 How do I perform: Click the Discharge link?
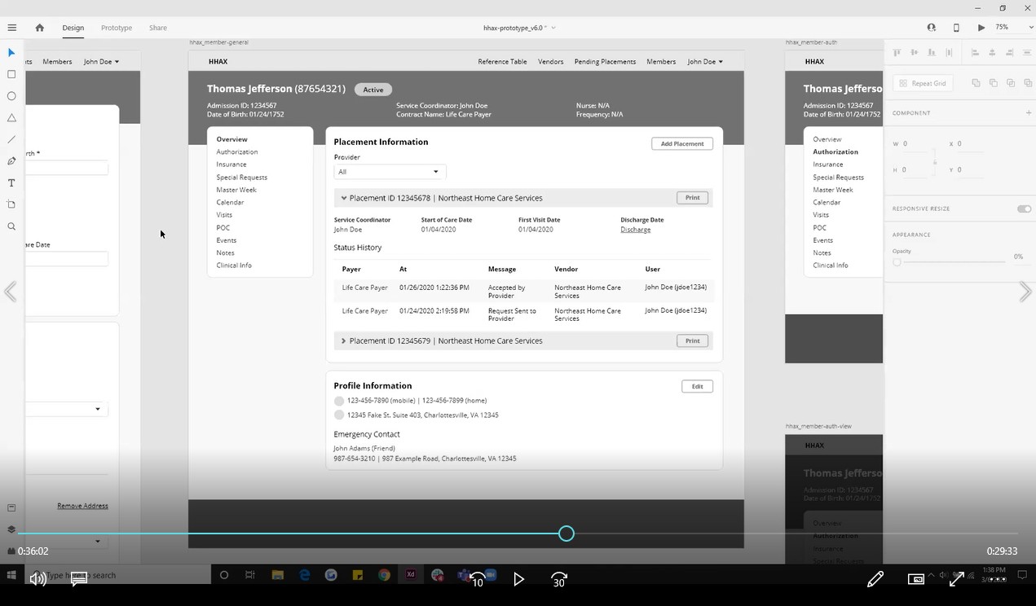(636, 230)
